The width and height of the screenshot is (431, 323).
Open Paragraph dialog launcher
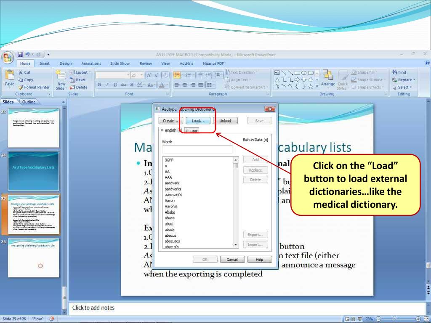click(267, 94)
